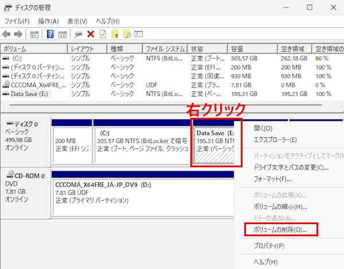This screenshot has height=269, width=344.
Task: Click the DVD icon beside CCCOMA_X64FRE volume
Action: (x=6, y=84)
